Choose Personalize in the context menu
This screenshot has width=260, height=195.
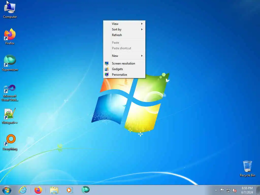(124, 75)
